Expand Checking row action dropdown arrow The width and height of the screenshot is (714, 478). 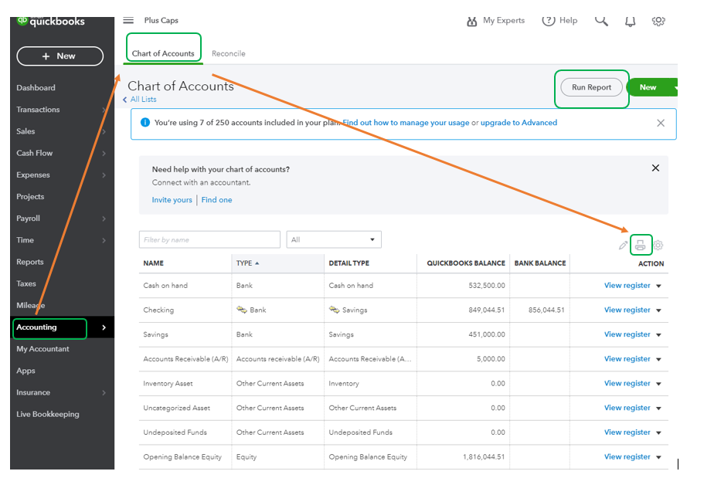(x=658, y=310)
